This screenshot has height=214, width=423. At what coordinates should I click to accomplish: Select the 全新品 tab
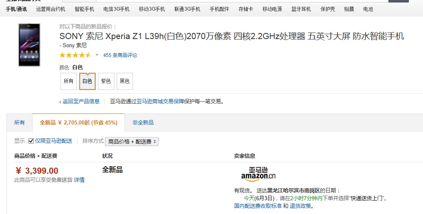click(x=78, y=122)
